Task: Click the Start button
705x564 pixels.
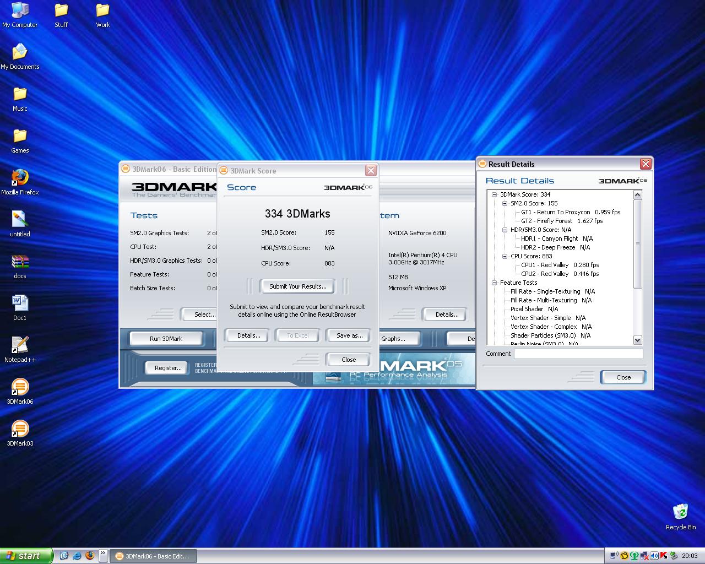Action: pos(26,556)
